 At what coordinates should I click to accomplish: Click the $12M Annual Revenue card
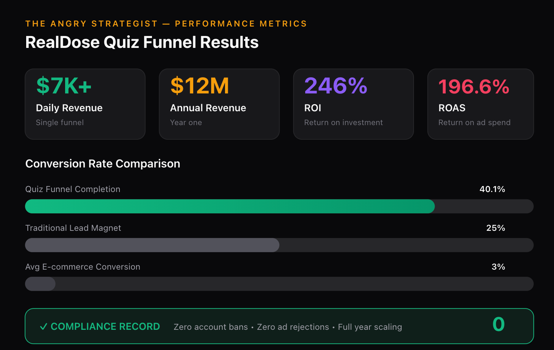pyautogui.click(x=219, y=104)
